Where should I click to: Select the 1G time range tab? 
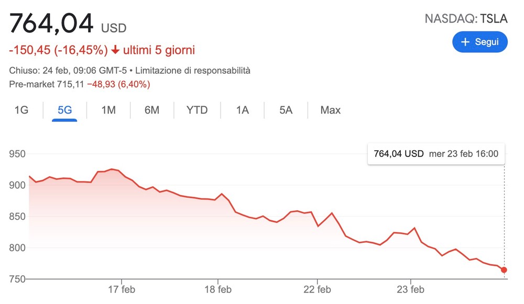click(21, 110)
